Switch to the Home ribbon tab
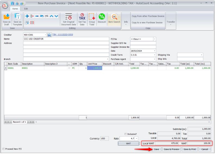215x154 pixels. click(x=15, y=9)
